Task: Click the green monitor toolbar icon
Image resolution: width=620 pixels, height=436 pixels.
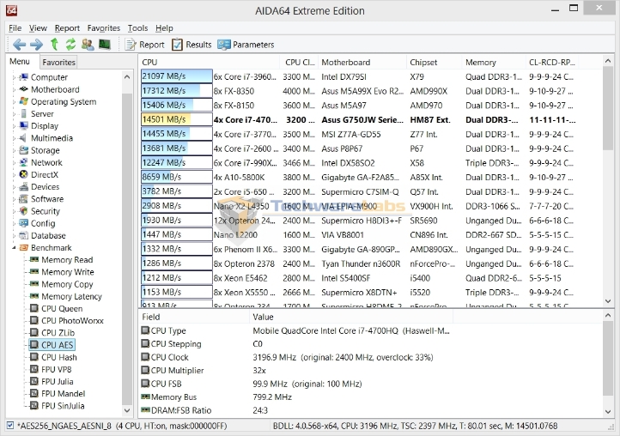Action: (x=105, y=45)
